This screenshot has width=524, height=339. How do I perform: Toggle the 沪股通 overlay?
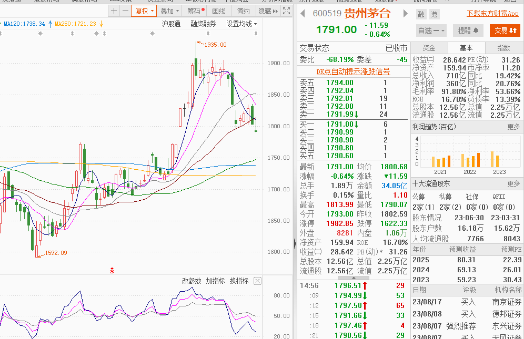(171, 24)
